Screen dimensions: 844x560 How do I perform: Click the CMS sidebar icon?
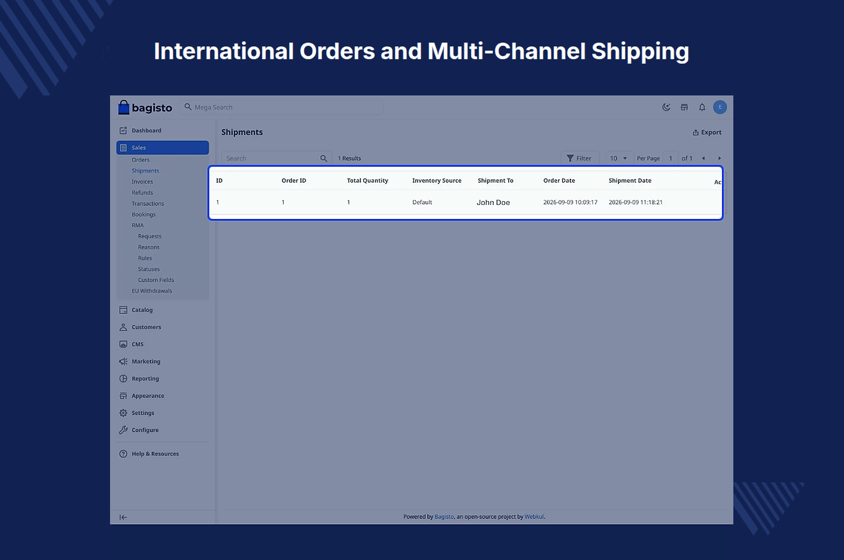(123, 344)
